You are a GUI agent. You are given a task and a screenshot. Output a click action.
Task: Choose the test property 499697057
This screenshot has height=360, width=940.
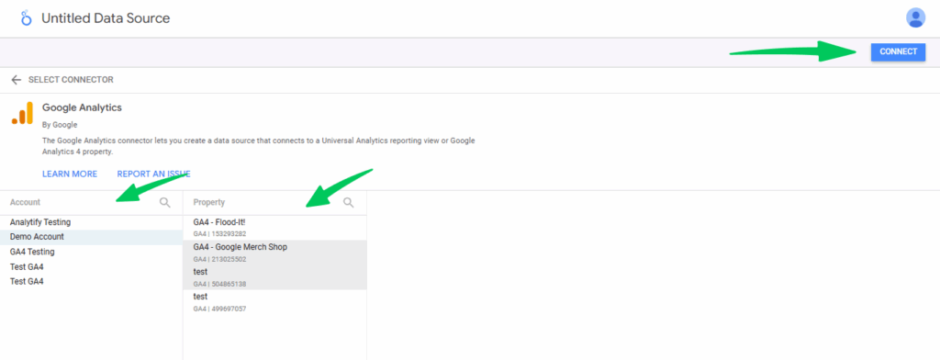[x=275, y=302]
